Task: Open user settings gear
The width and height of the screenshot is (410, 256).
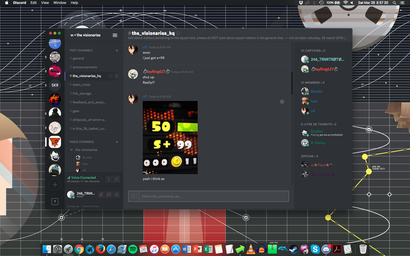Action: click(117, 195)
